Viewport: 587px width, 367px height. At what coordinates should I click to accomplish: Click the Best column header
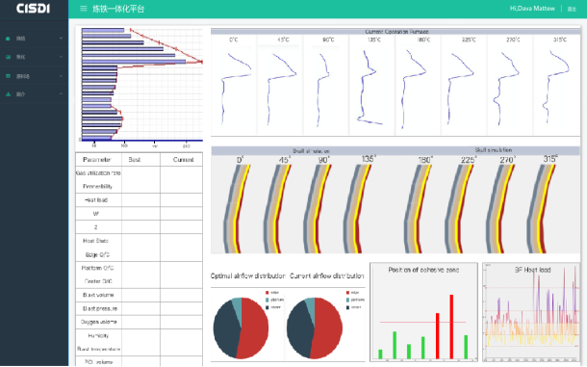coord(134,160)
